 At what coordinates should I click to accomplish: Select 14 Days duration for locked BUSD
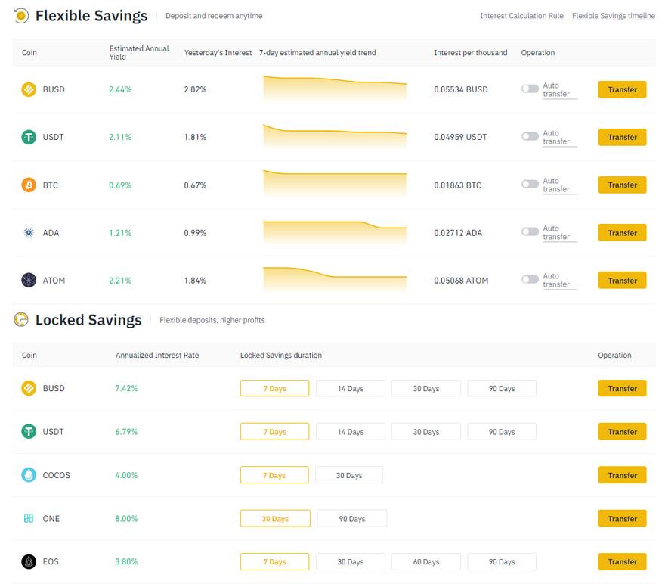(351, 388)
